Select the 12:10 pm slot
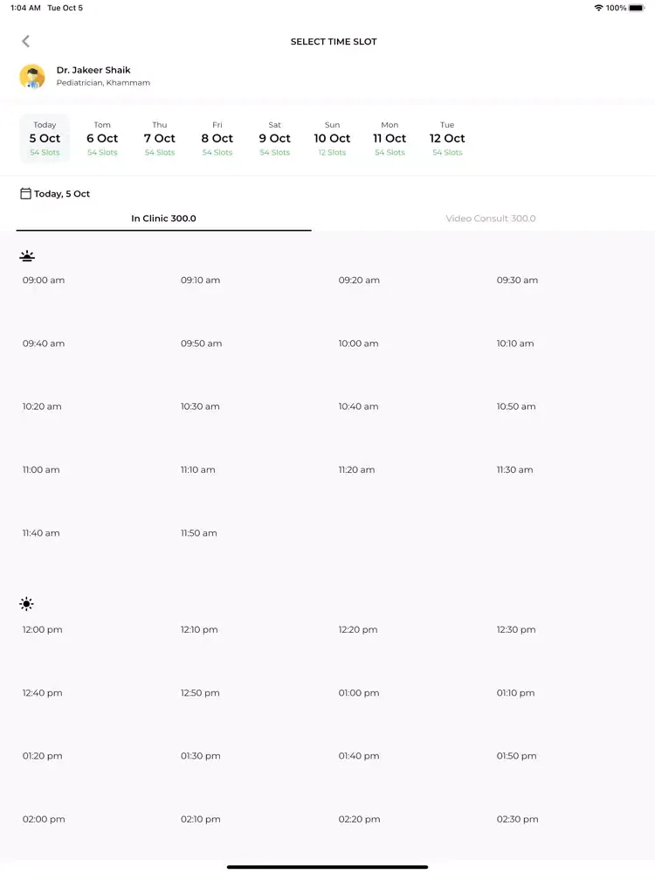The height and width of the screenshot is (874, 655). [199, 630]
